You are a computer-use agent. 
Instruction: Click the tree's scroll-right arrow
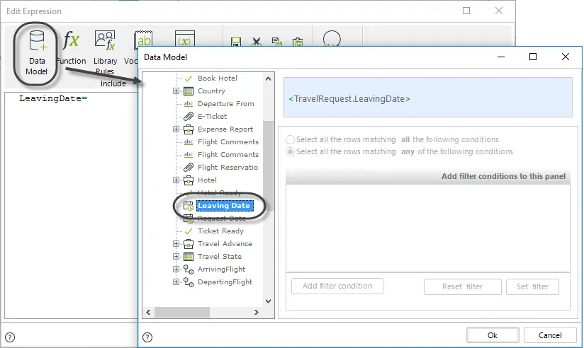tap(257, 313)
